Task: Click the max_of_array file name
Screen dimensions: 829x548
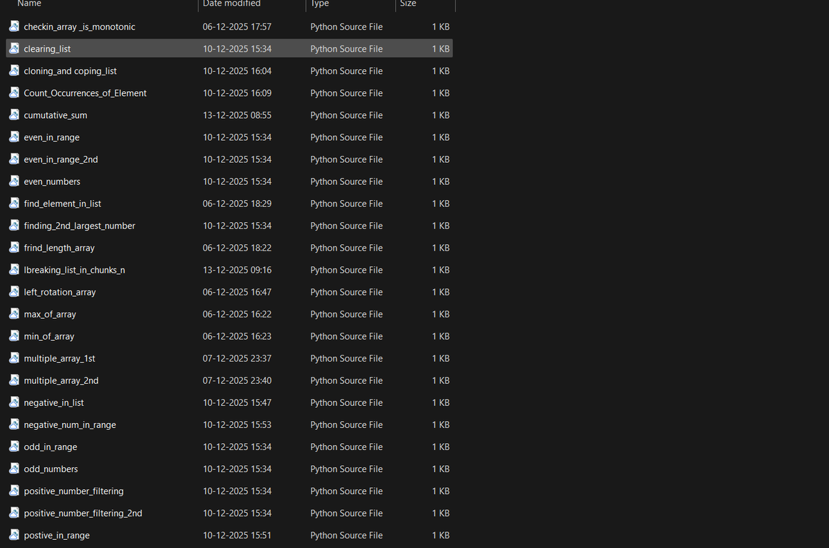Action: (x=50, y=314)
